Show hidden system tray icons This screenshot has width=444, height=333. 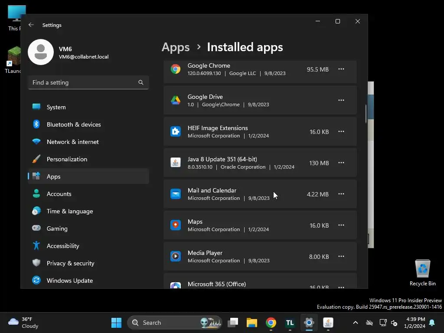[356, 323]
